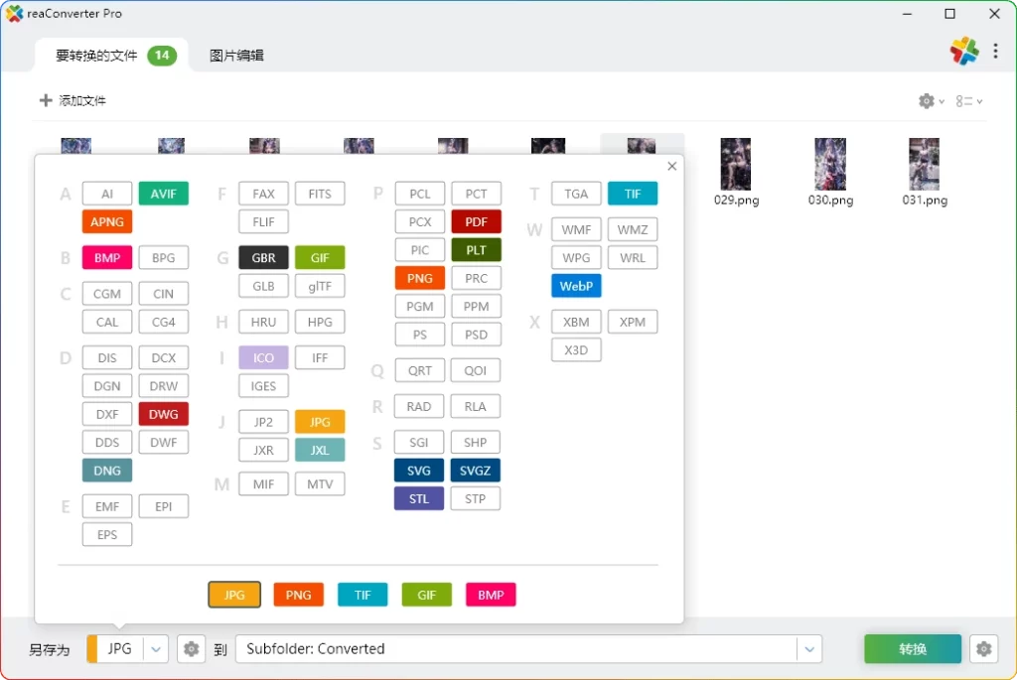This screenshot has height=680, width=1017.
Task: Close the format selection dialog
Action: point(671,166)
